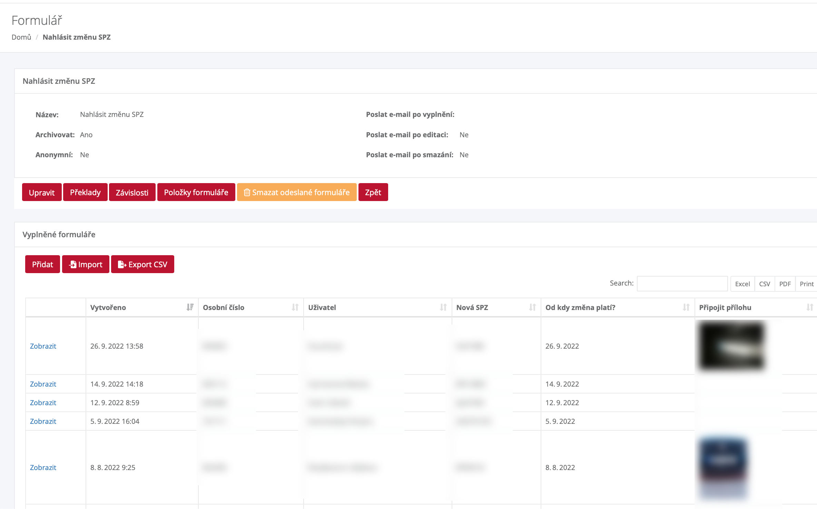The width and height of the screenshot is (817, 509).
Task: Open Zobrazit link for 26. 9. 2022 entry
Action: [43, 346]
